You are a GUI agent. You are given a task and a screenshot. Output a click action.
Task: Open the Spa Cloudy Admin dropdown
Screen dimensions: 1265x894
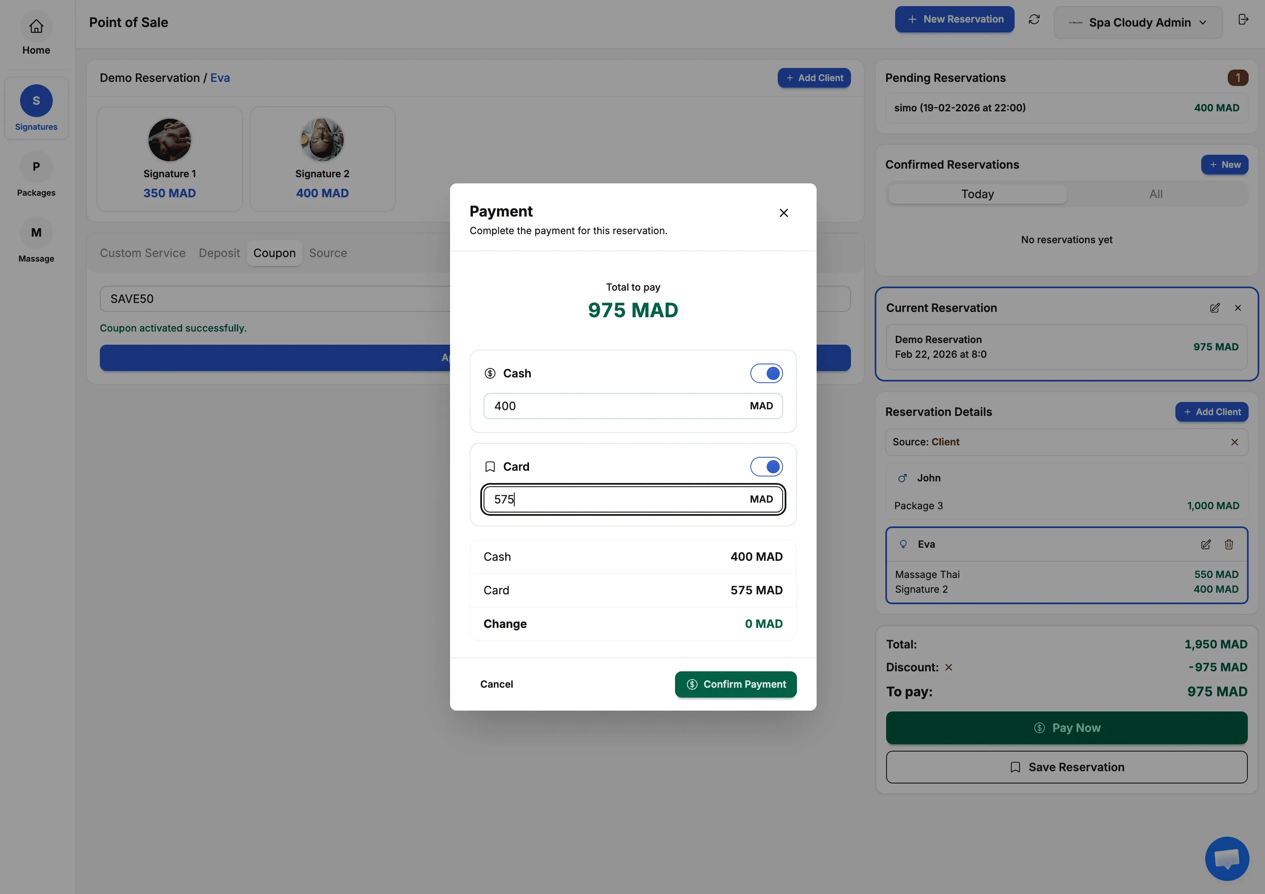[x=1138, y=22]
